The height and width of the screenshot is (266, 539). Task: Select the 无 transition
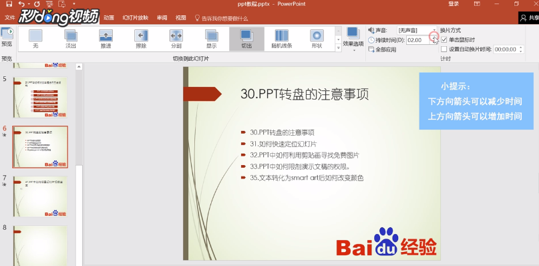(x=35, y=39)
